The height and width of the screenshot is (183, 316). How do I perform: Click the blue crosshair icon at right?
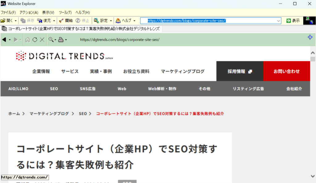[x=310, y=37]
